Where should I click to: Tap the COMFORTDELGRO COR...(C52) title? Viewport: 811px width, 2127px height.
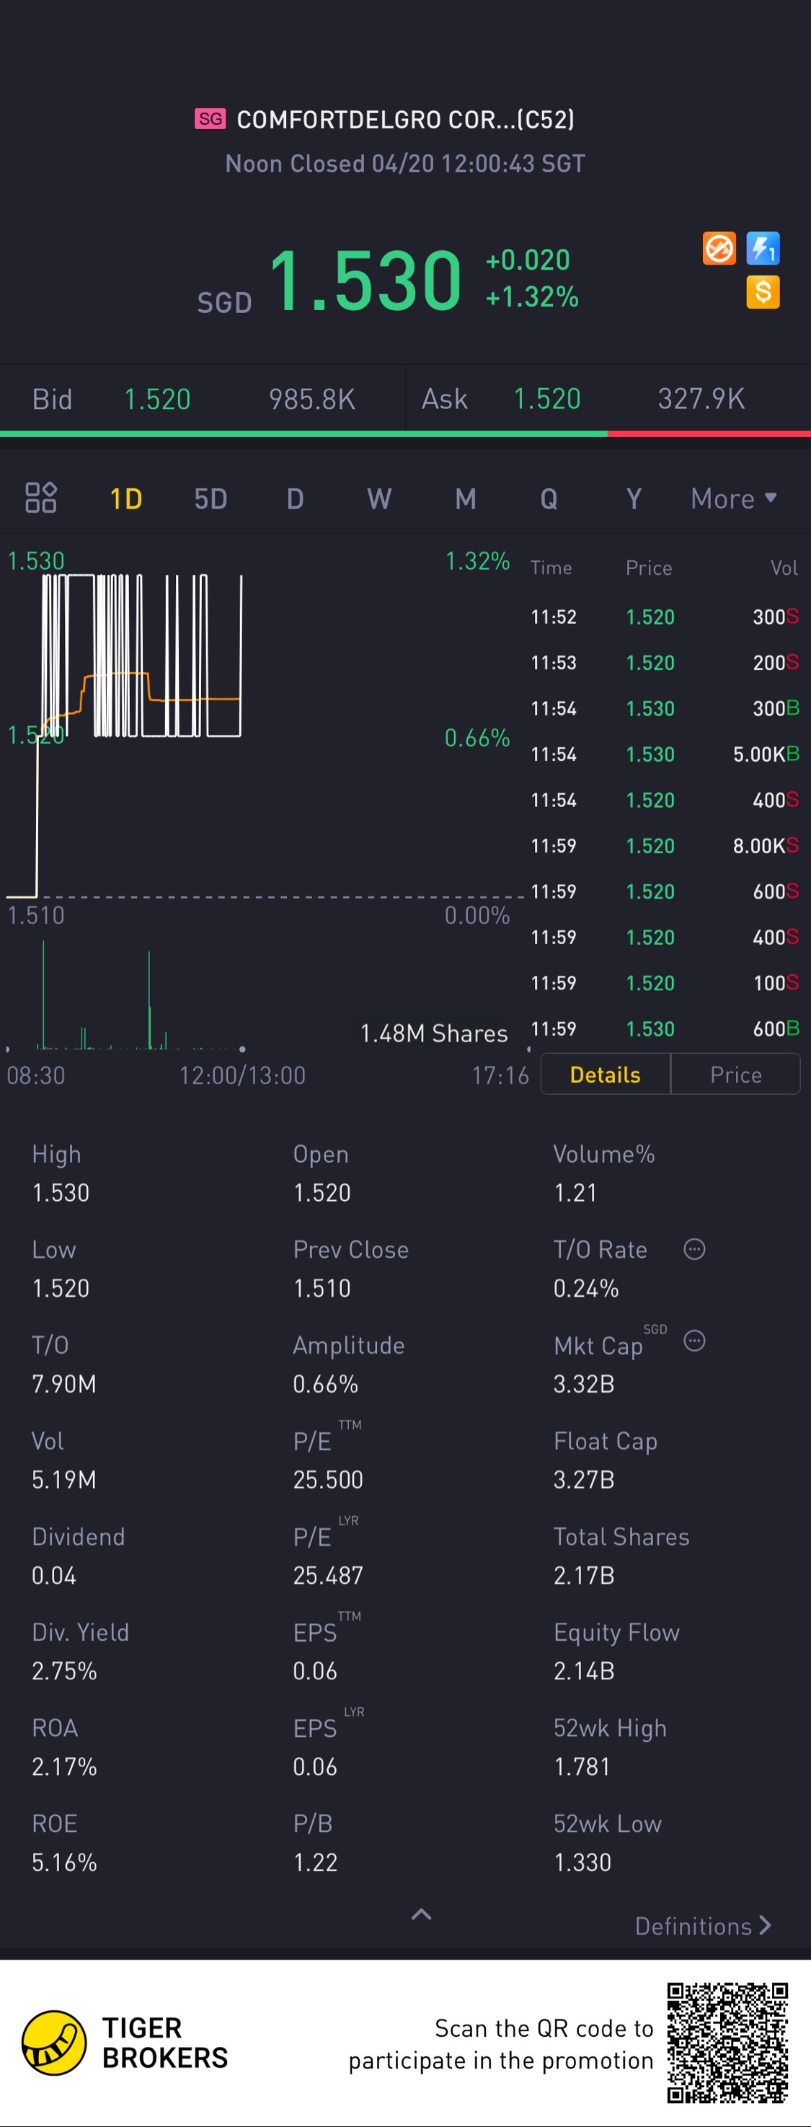pos(405,120)
